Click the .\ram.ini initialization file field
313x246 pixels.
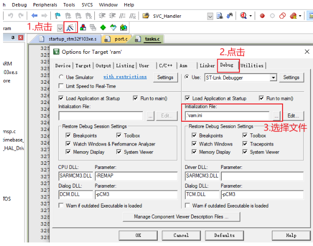coord(227,116)
